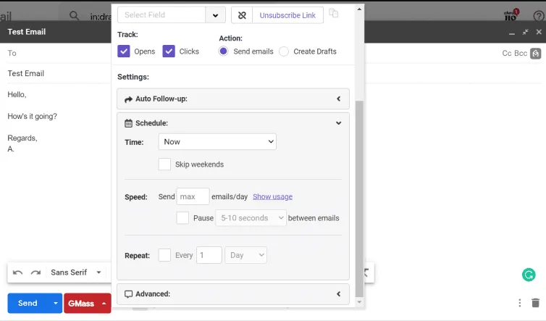
Task: Click the Repeat Every number field
Action: tap(209, 255)
